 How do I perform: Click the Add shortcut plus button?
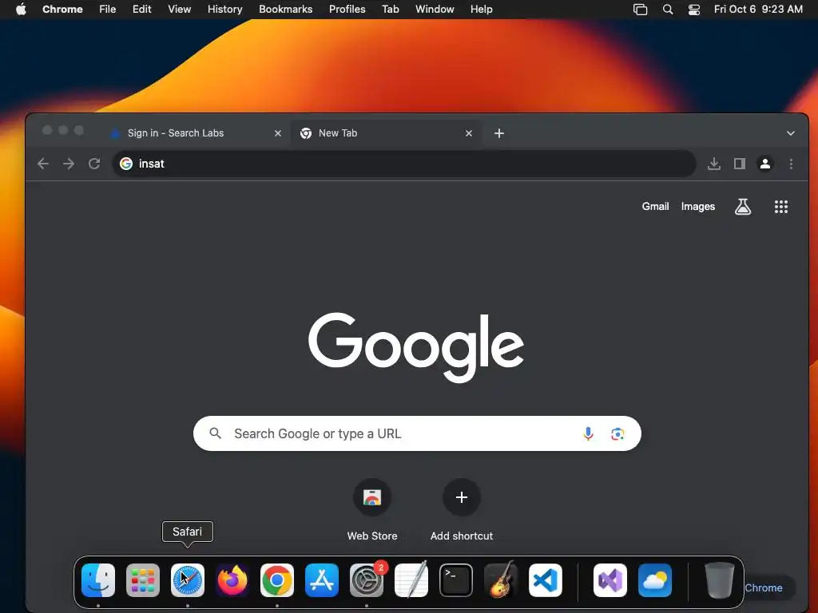[461, 497]
